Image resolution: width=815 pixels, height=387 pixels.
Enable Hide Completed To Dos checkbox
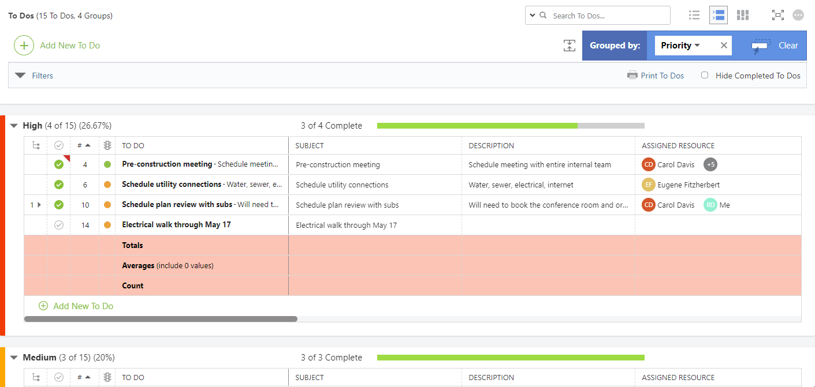pos(705,75)
